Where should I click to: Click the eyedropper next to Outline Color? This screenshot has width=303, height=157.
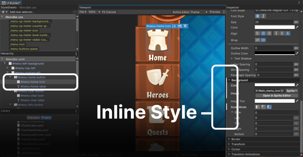click(297, 54)
